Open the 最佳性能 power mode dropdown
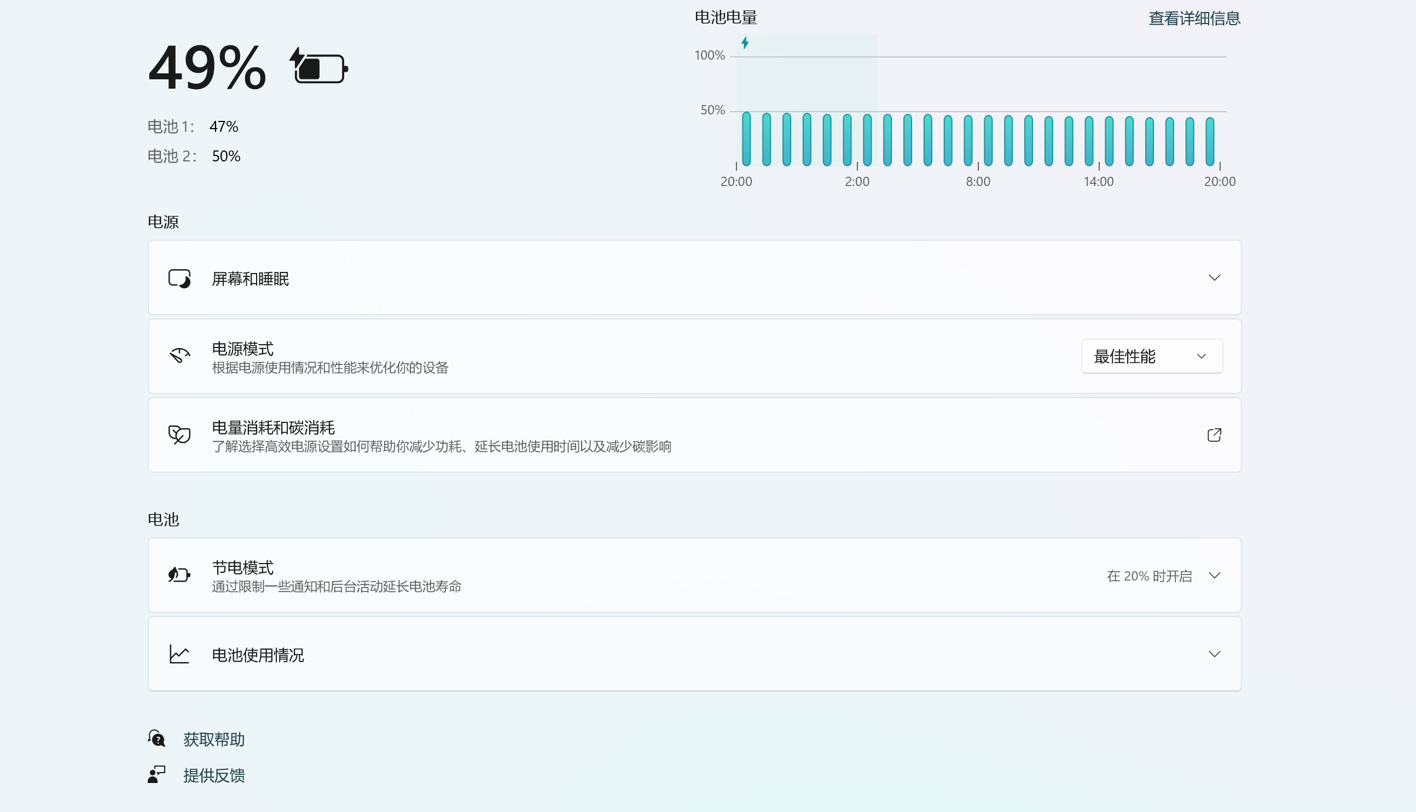 1151,356
